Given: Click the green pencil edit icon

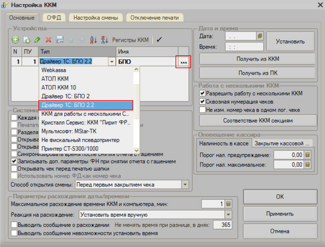Looking at the screenshot, I should tap(37, 40).
